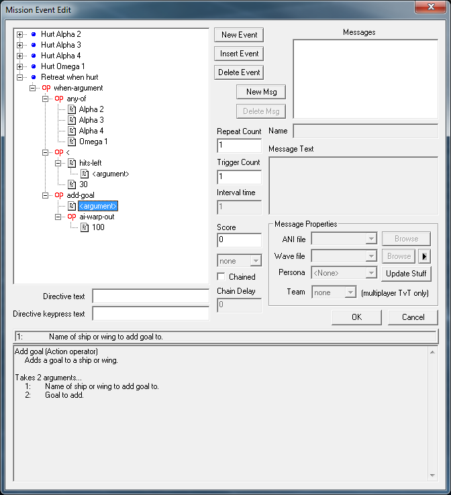Click the Update Stuff button
This screenshot has height=495, width=451.
(407, 273)
